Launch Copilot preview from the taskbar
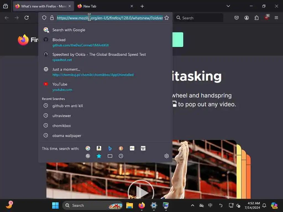Image resolution: width=283 pixels, height=212 pixels. tap(274, 205)
